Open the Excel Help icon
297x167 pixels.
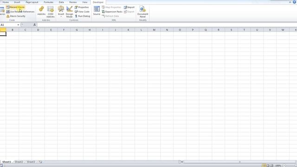click(x=294, y=2)
